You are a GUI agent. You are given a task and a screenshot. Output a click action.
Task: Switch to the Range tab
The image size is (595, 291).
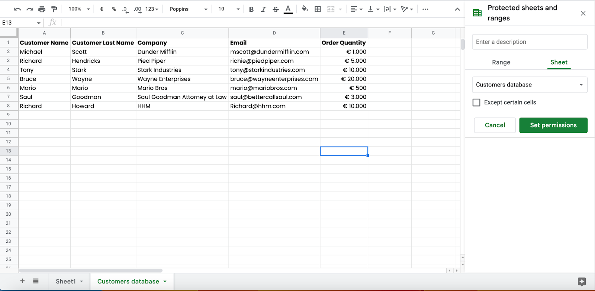501,62
